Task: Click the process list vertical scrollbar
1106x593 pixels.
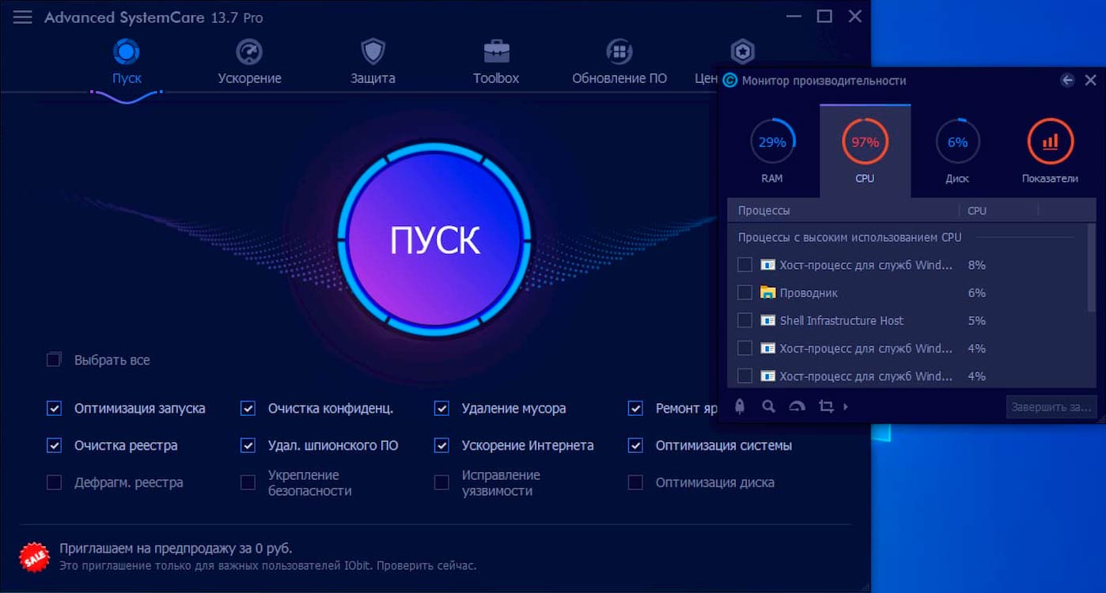Action: point(1093,267)
